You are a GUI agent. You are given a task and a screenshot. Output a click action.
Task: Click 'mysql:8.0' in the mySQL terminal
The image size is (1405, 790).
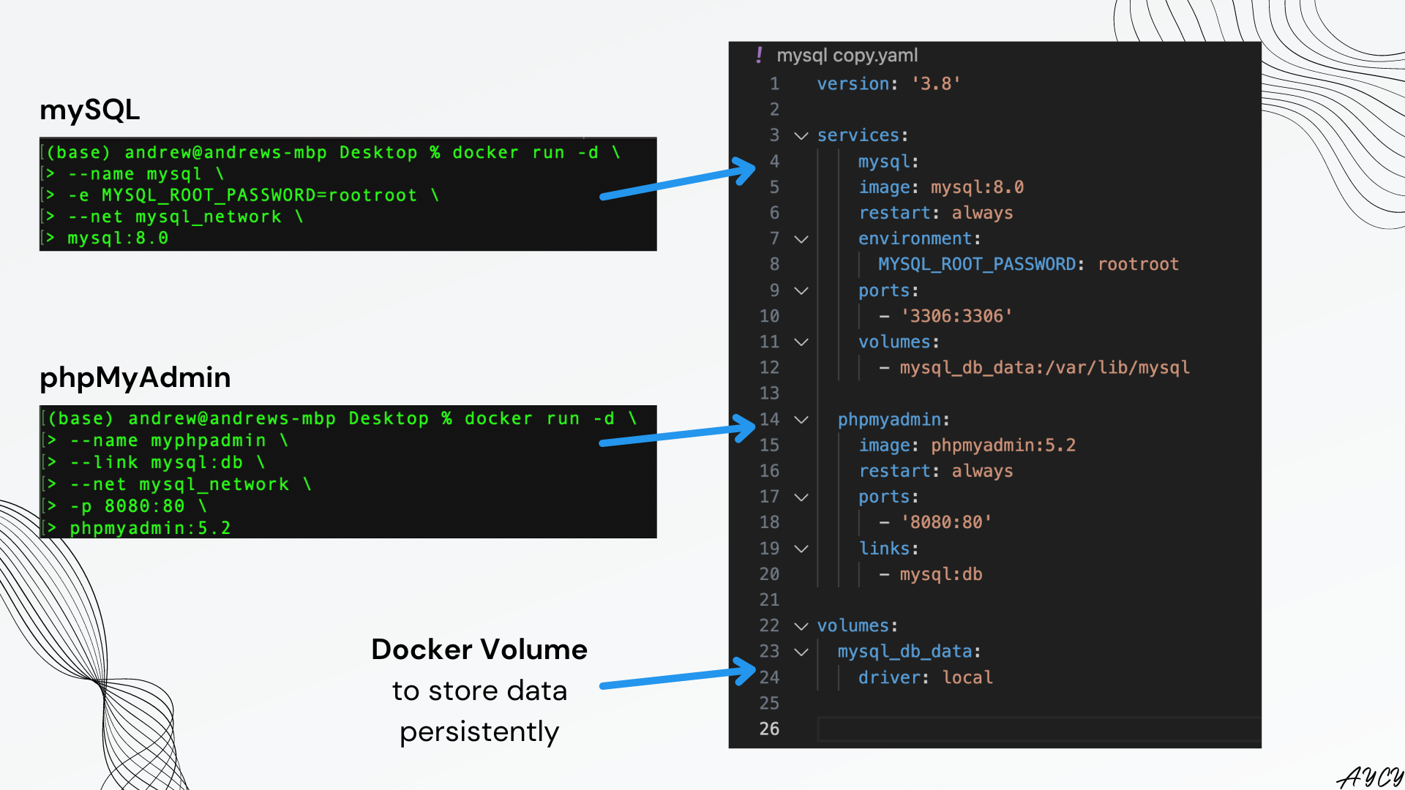coord(118,238)
